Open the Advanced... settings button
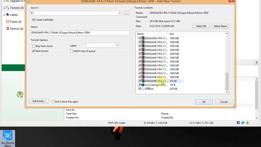 39,101
